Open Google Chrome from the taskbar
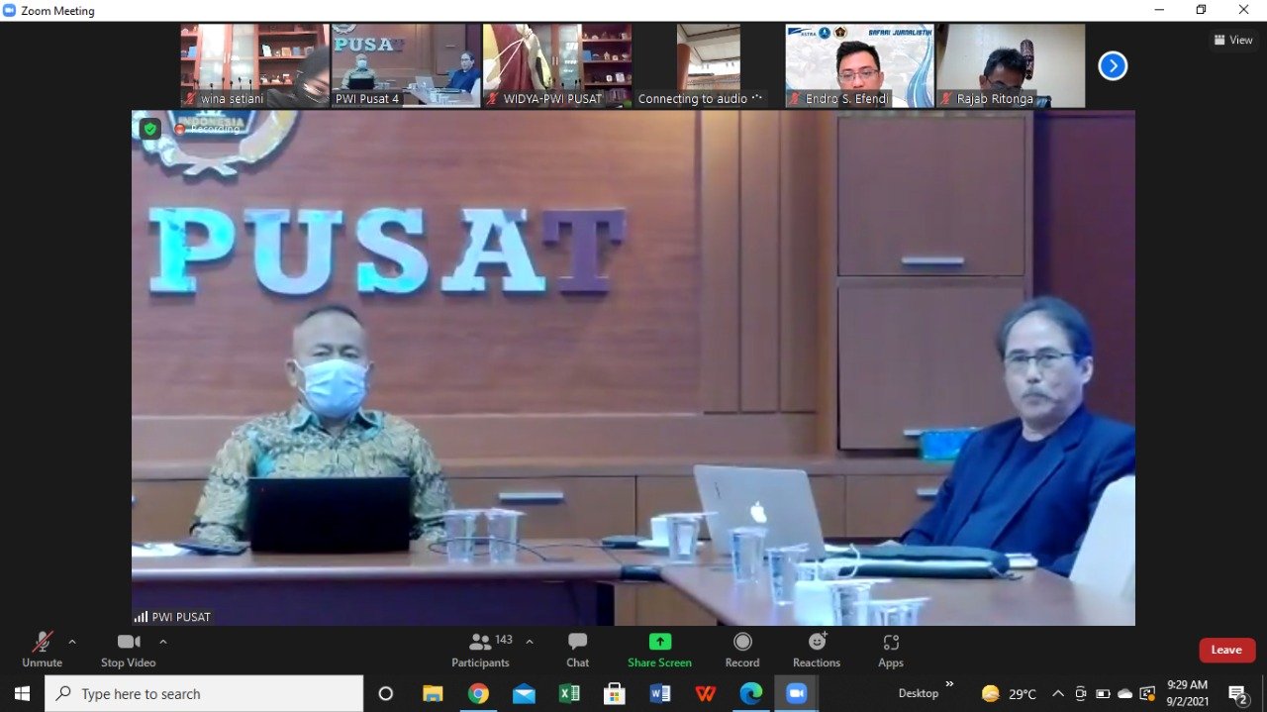1267x712 pixels. [478, 693]
